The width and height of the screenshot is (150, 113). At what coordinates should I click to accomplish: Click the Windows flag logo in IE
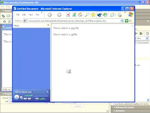pos(131,14)
